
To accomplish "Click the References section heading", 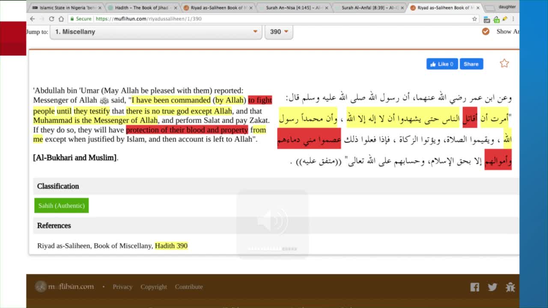I will pyautogui.click(x=54, y=225).
